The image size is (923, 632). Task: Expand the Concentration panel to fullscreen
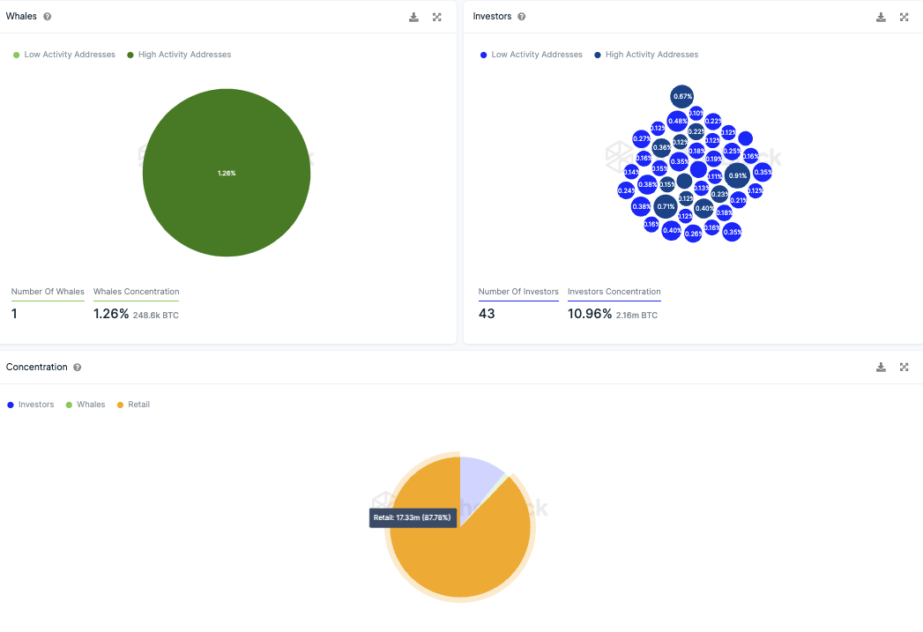point(904,368)
